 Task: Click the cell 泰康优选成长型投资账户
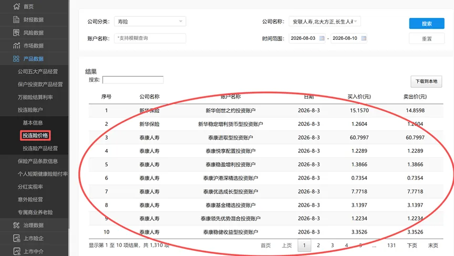231,191
